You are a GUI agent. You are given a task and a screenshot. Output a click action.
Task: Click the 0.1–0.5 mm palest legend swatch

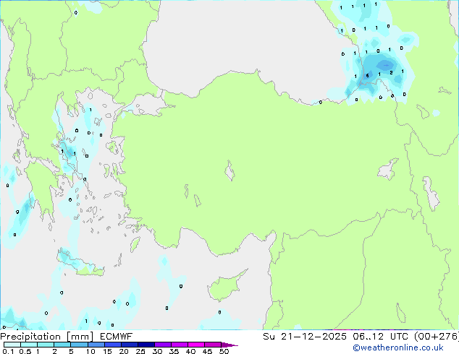click(x=12, y=345)
